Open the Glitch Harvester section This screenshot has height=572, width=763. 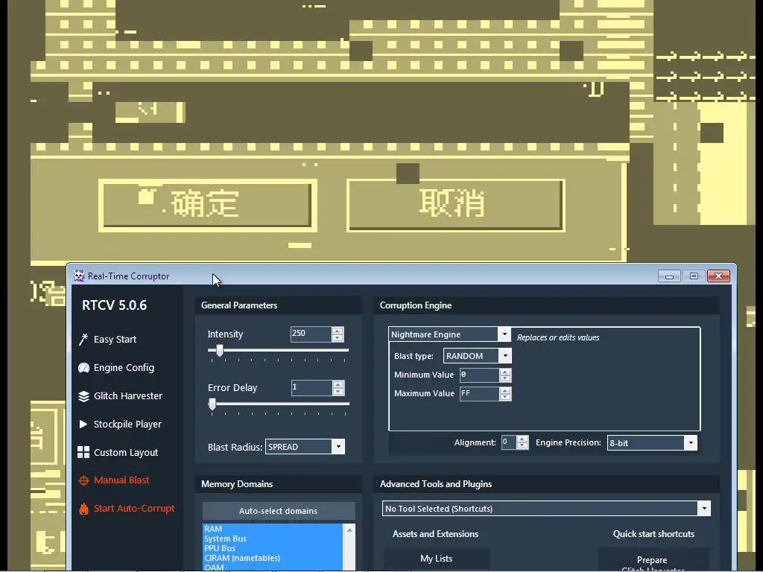(x=127, y=396)
